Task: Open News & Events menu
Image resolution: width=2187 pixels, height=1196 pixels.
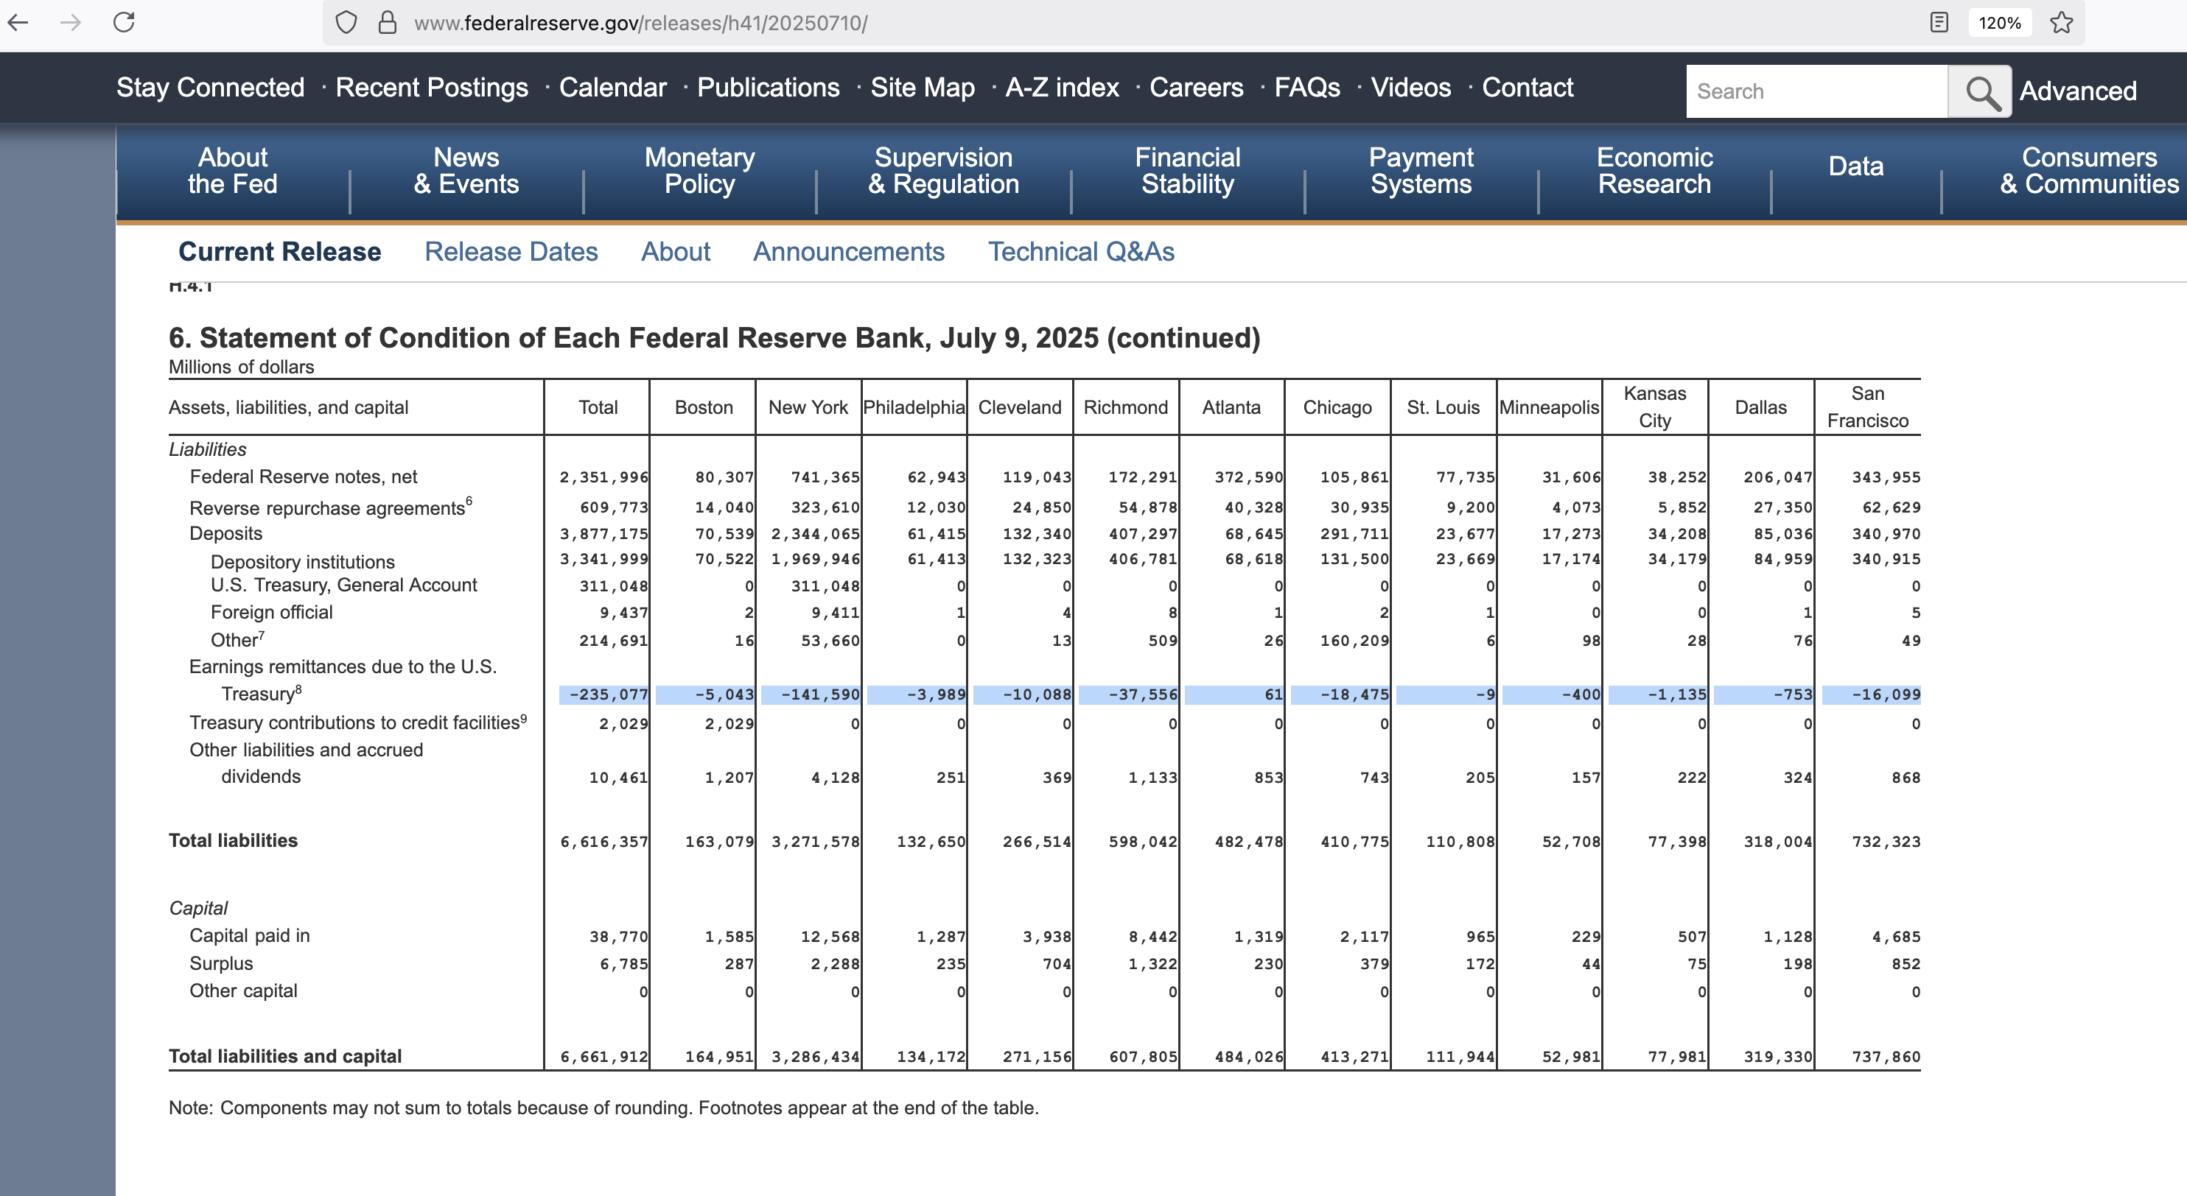Action: (466, 171)
